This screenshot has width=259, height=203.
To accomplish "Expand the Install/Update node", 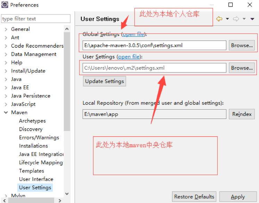I will click(6, 71).
